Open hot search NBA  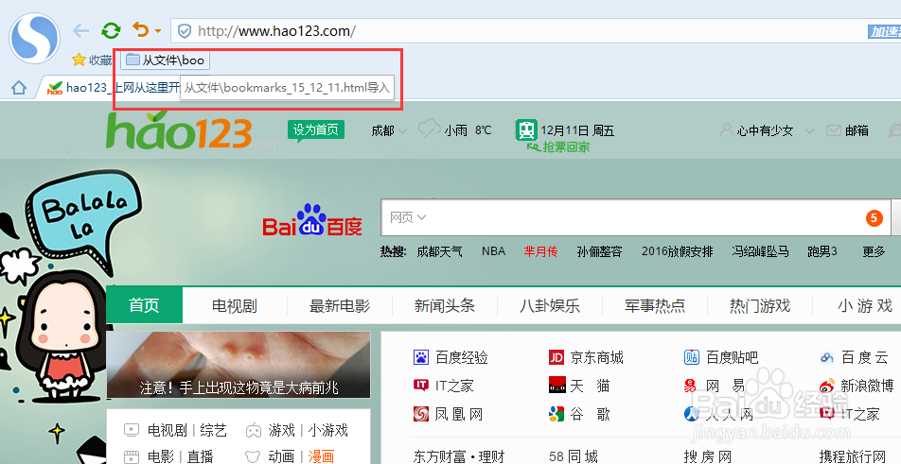click(x=494, y=251)
